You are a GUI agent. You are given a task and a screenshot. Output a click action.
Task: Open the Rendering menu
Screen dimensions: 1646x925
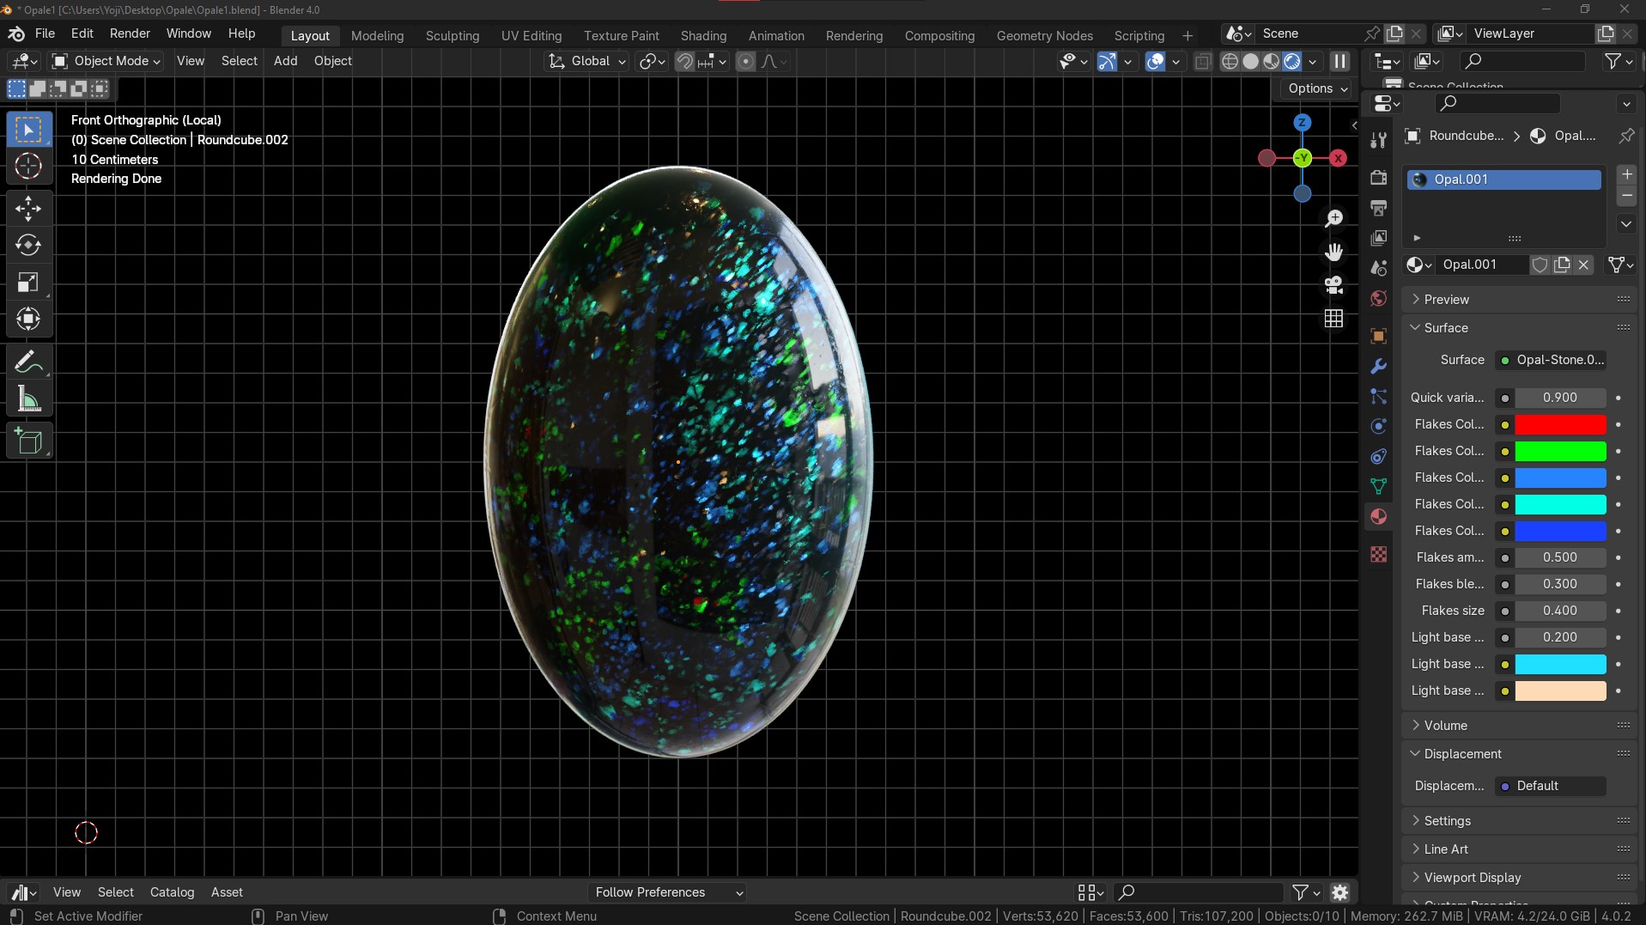(x=853, y=35)
